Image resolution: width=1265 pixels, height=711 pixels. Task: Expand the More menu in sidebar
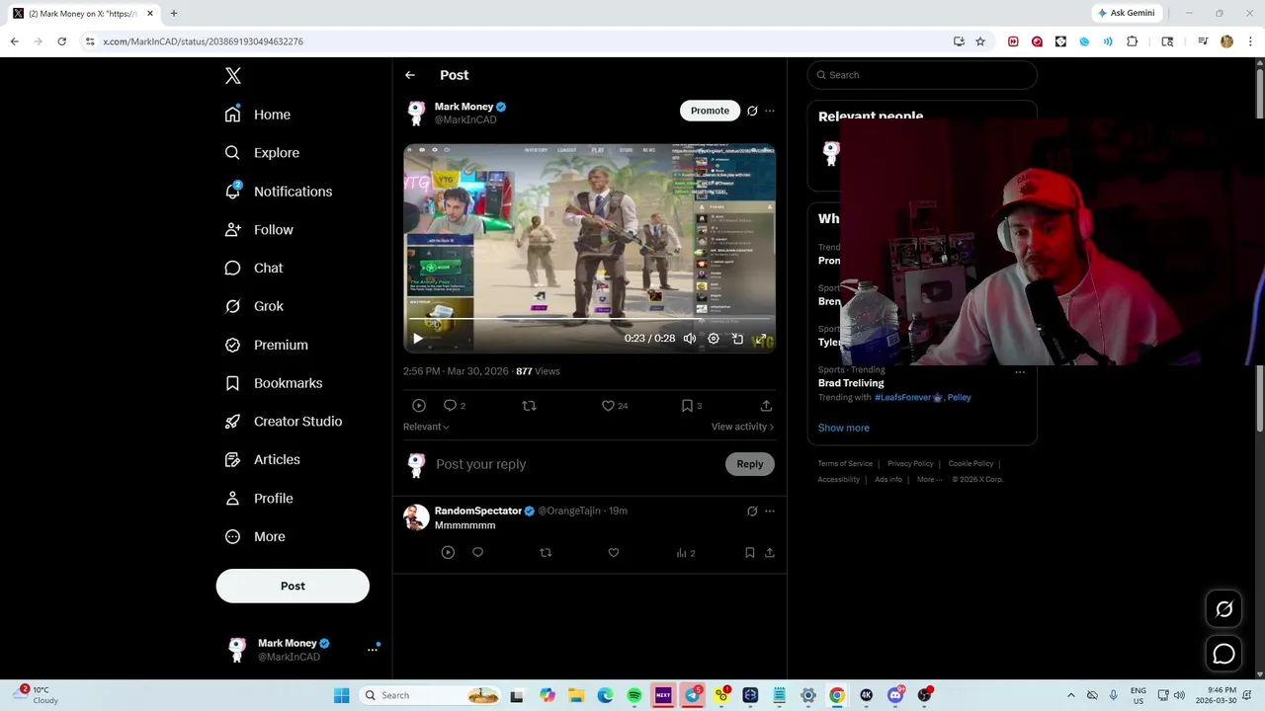(255, 537)
